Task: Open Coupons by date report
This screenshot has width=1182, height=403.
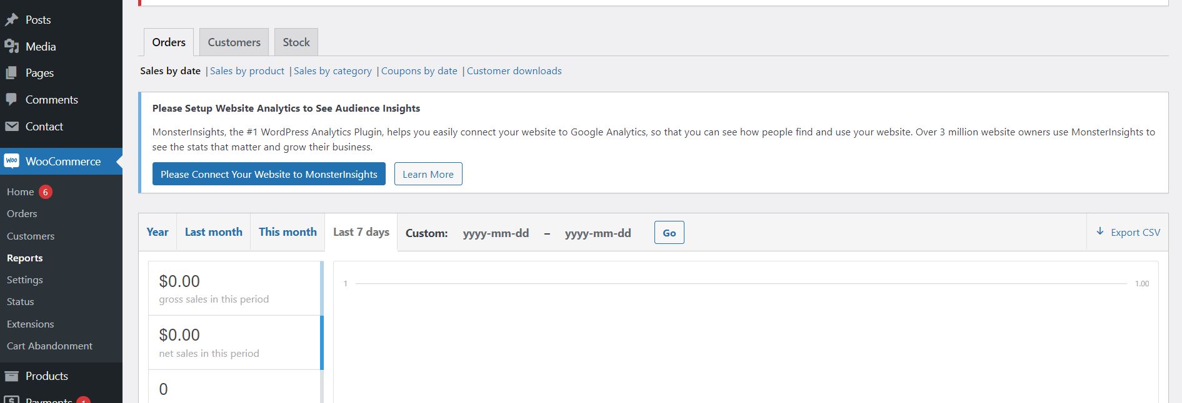Action: [x=419, y=71]
